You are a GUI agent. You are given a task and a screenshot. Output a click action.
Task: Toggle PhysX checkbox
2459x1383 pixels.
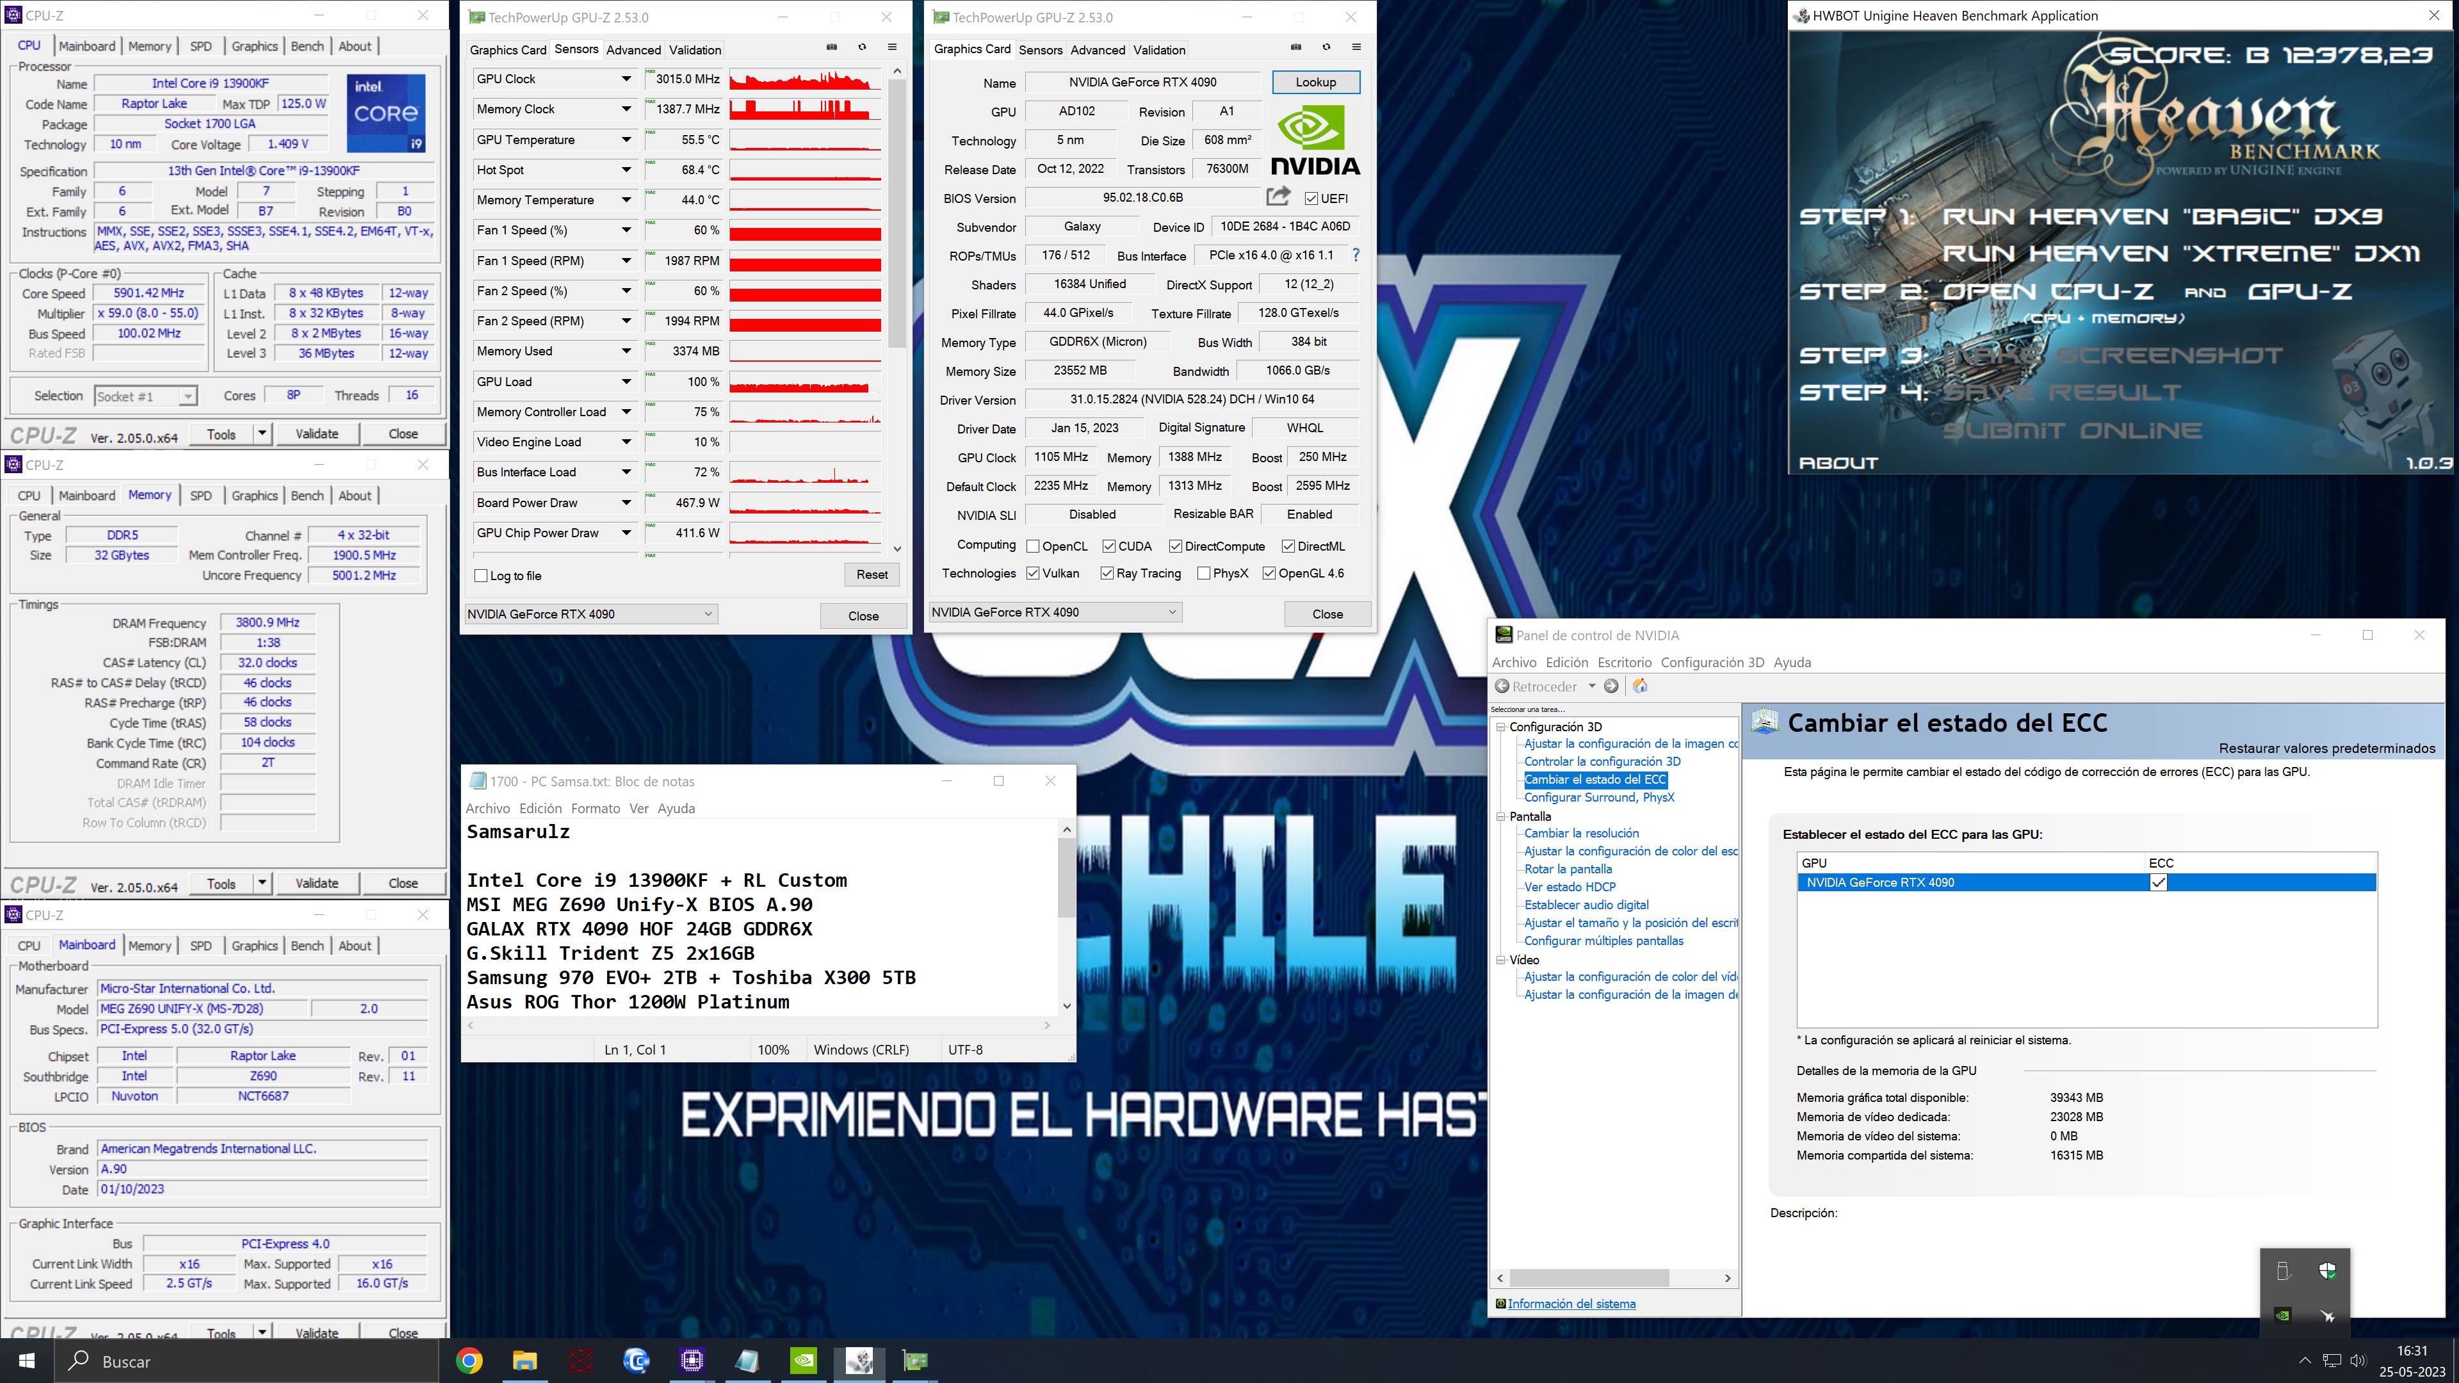pyautogui.click(x=1204, y=572)
